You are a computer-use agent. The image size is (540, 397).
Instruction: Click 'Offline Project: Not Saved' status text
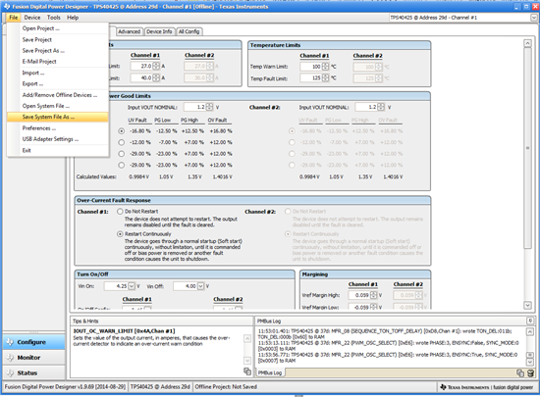click(x=226, y=387)
